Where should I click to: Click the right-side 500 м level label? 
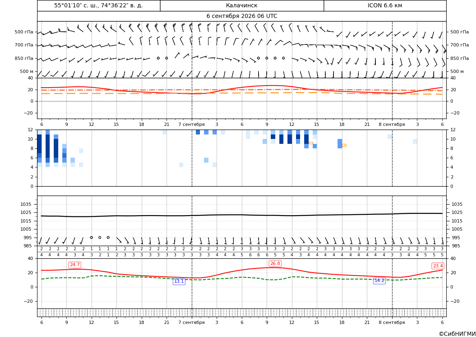[x=457, y=71]
